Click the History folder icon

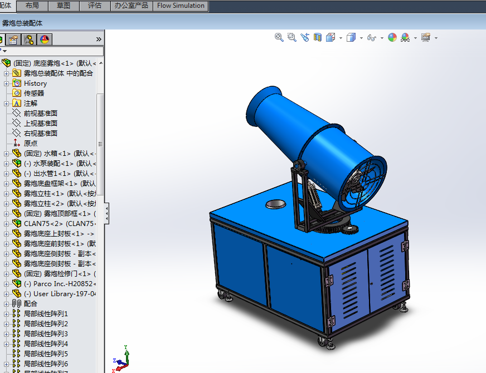coord(17,83)
